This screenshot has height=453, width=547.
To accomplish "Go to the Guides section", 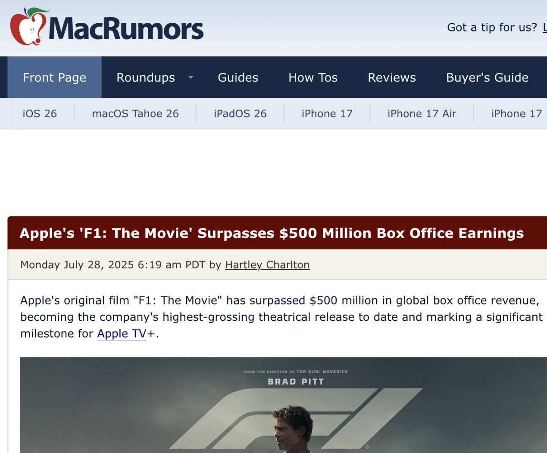I will (238, 78).
